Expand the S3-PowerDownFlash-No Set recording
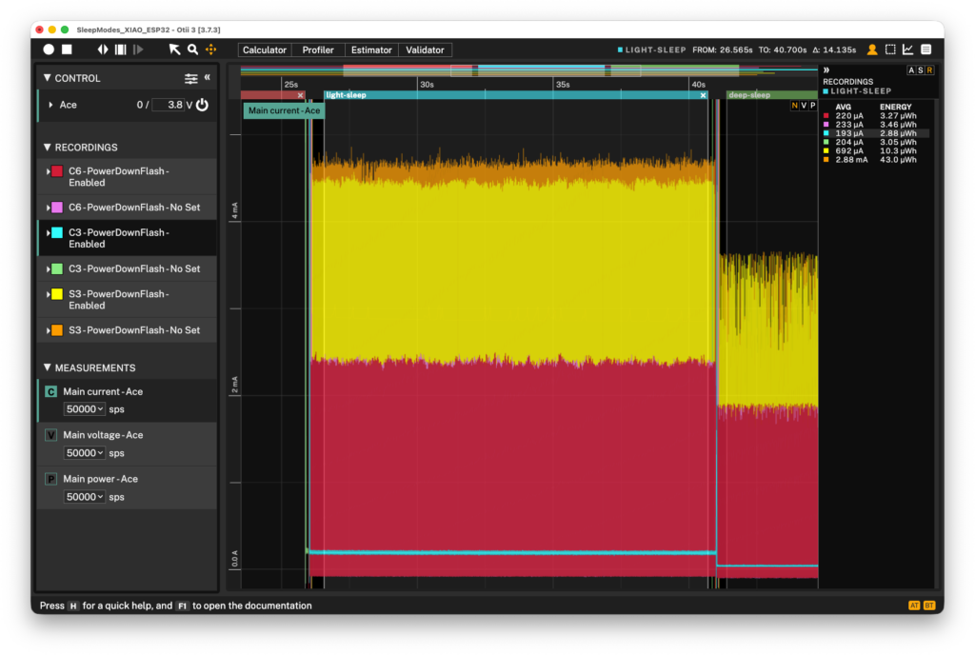This screenshot has width=975, height=655. [48, 330]
